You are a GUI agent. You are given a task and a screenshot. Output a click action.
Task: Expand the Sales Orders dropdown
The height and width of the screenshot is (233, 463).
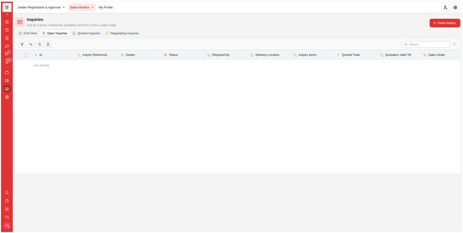pos(82,7)
